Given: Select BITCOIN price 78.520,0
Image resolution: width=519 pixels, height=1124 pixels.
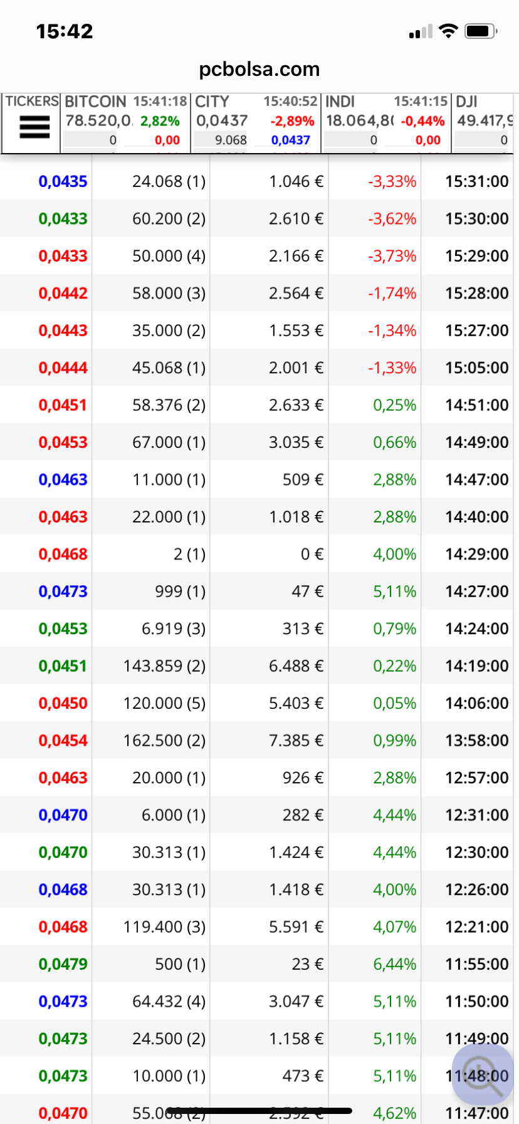Looking at the screenshot, I should 99,120.
